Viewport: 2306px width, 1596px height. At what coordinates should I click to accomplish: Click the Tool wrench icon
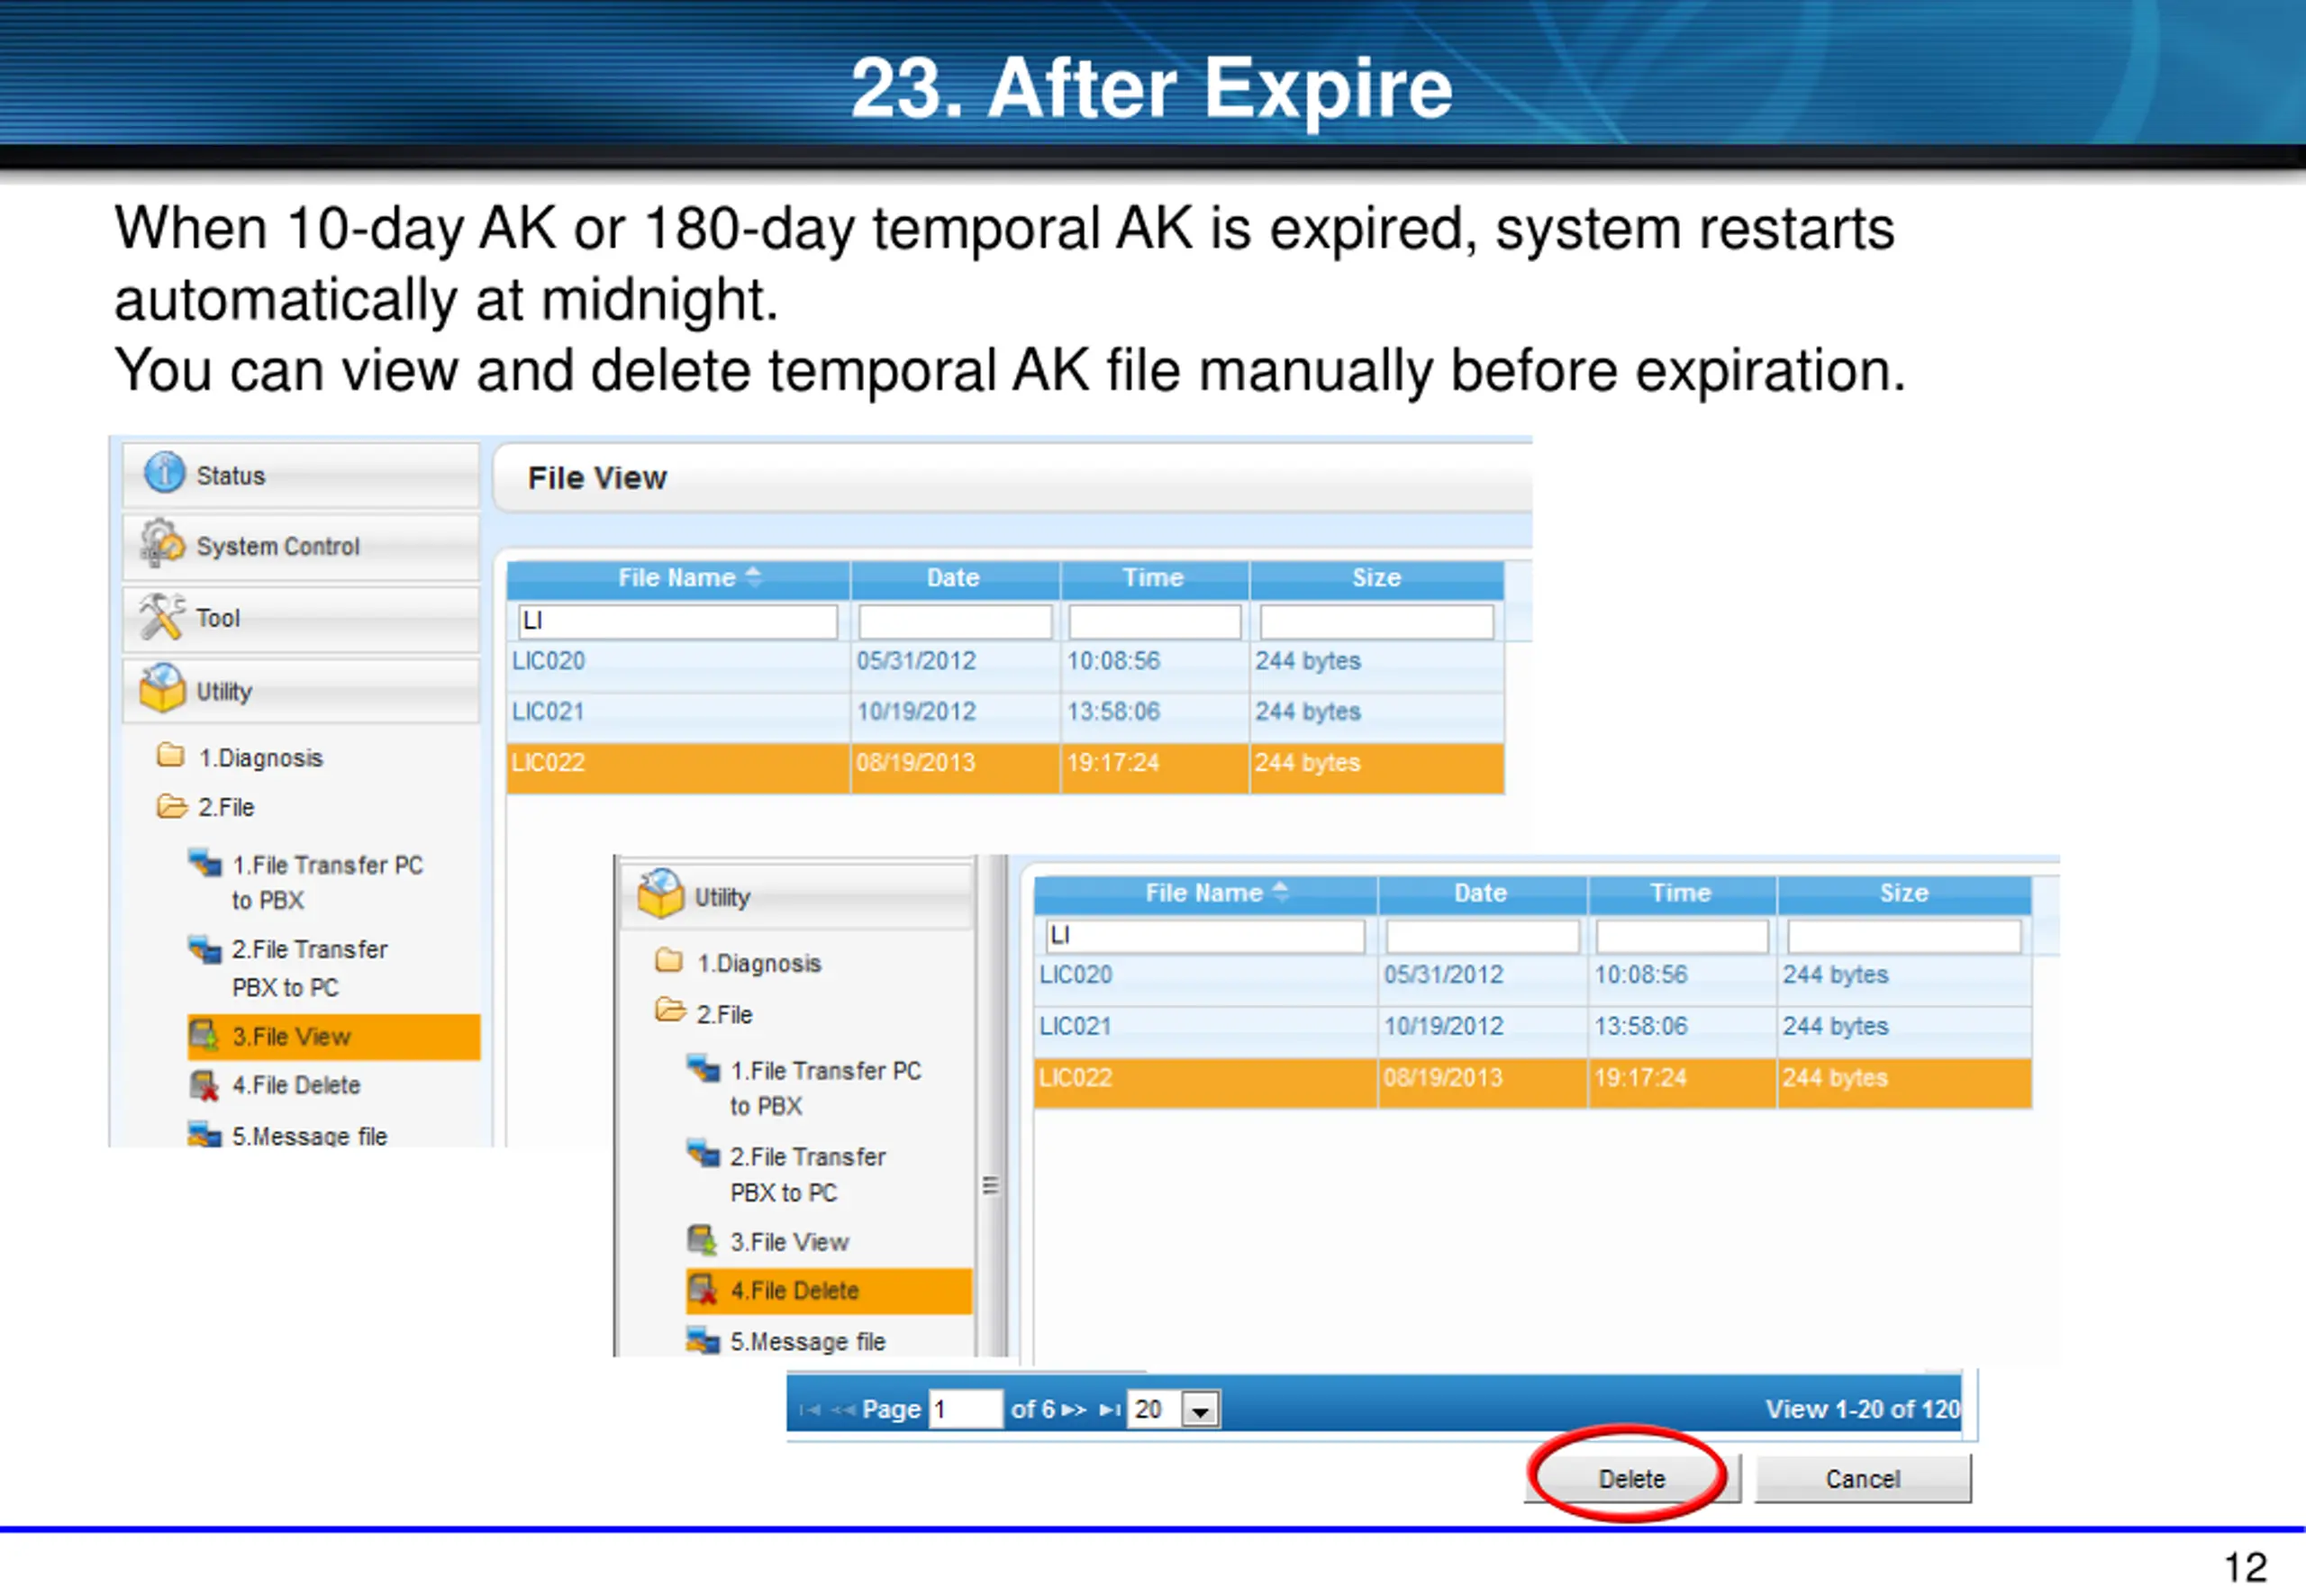click(x=162, y=616)
